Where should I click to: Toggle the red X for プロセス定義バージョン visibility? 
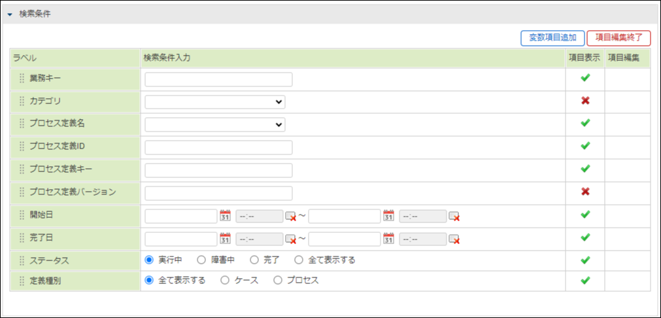click(x=585, y=192)
